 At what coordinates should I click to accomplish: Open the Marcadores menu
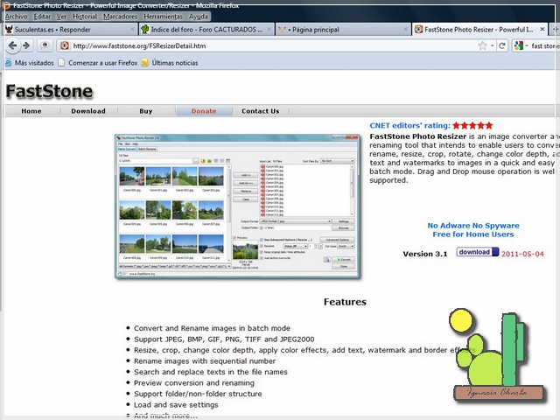(120, 17)
